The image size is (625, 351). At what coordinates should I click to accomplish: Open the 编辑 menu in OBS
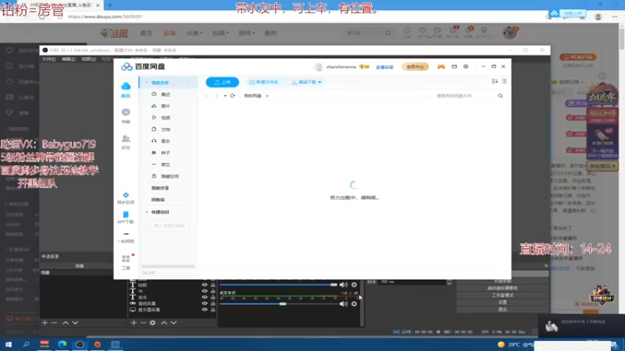tap(69, 59)
